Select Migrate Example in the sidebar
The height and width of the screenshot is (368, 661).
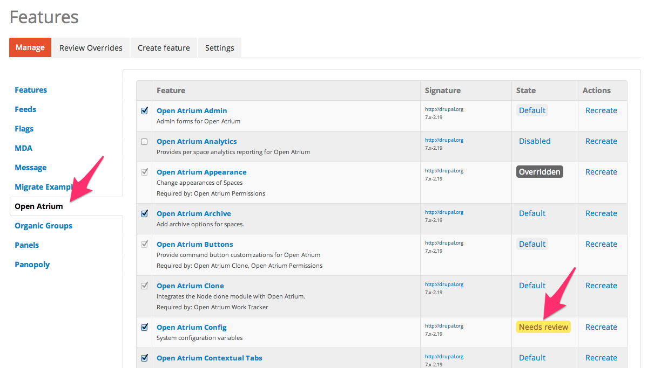pos(44,187)
